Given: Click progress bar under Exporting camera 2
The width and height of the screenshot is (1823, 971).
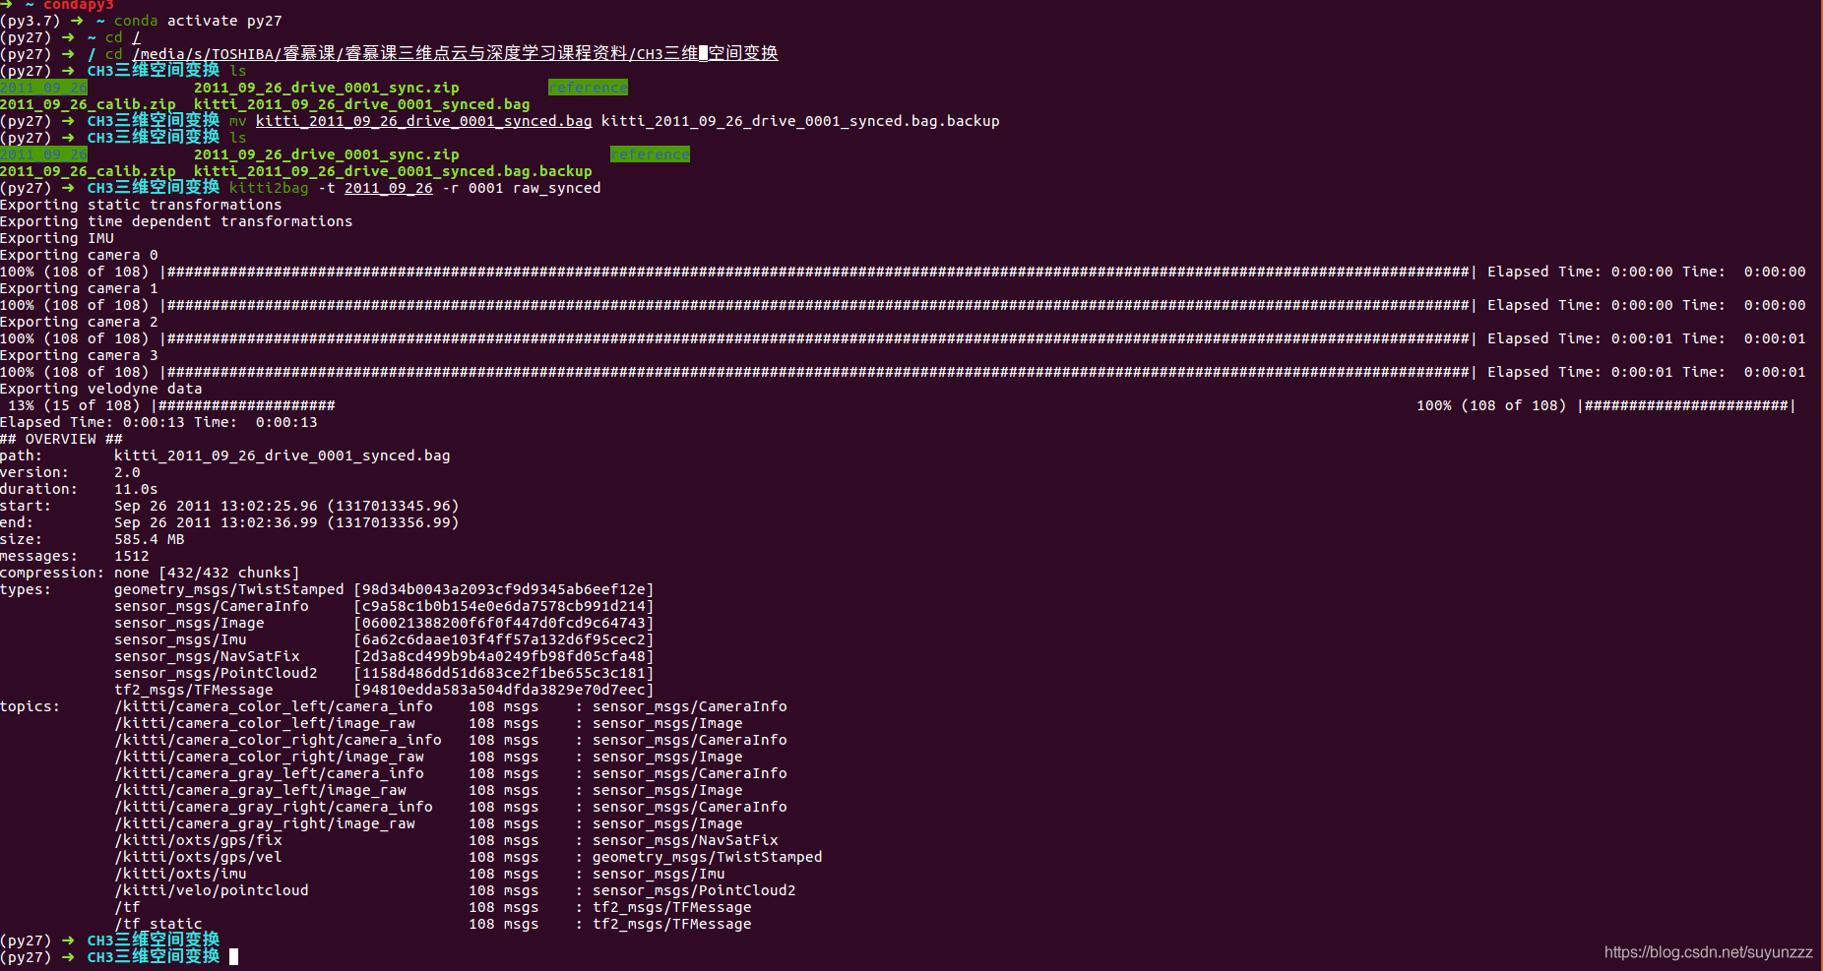Looking at the screenshot, I should click(818, 338).
